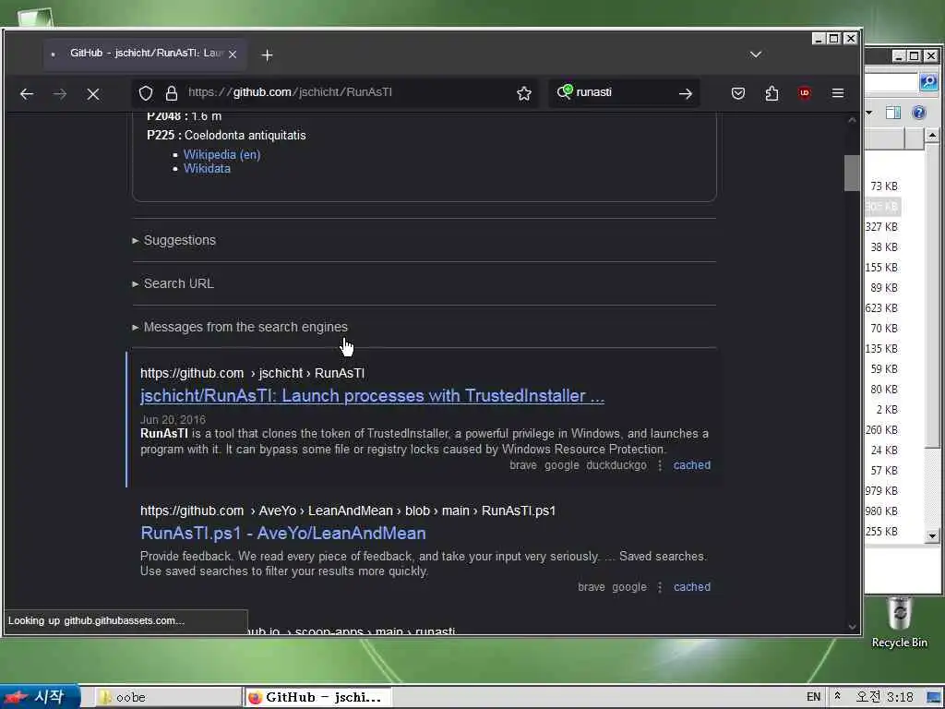The image size is (945, 709).
Task: Click the site security padlock icon
Action: (x=171, y=93)
